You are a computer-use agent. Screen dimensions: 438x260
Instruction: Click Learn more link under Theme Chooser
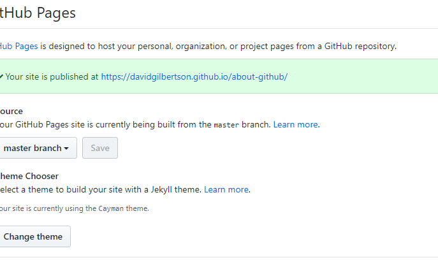[226, 190]
